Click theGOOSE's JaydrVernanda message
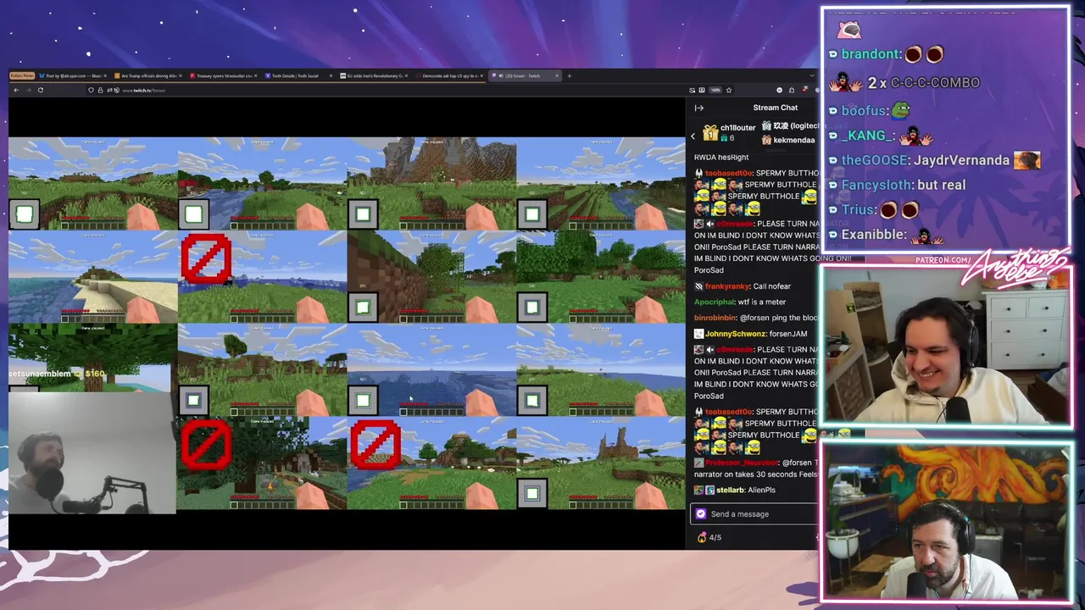The height and width of the screenshot is (610, 1085). pos(934,160)
